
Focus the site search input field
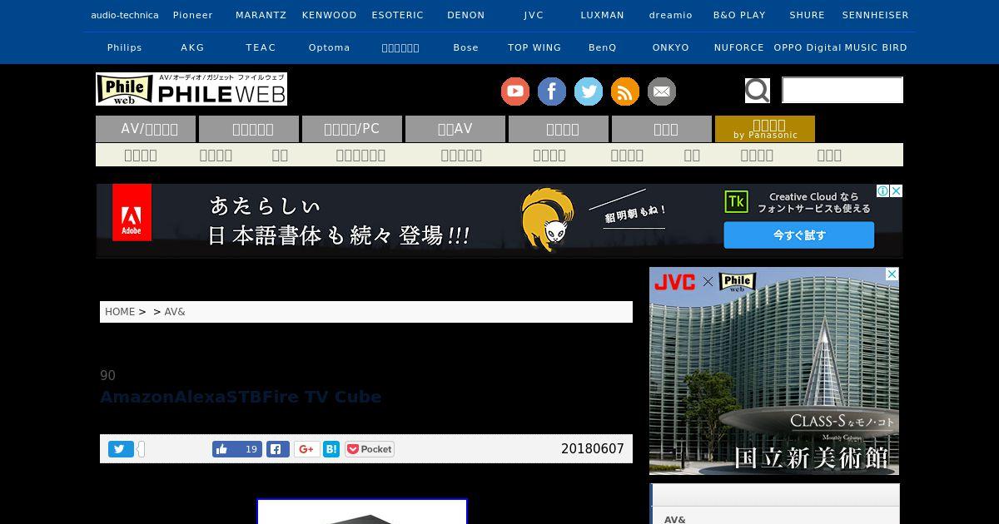(842, 90)
